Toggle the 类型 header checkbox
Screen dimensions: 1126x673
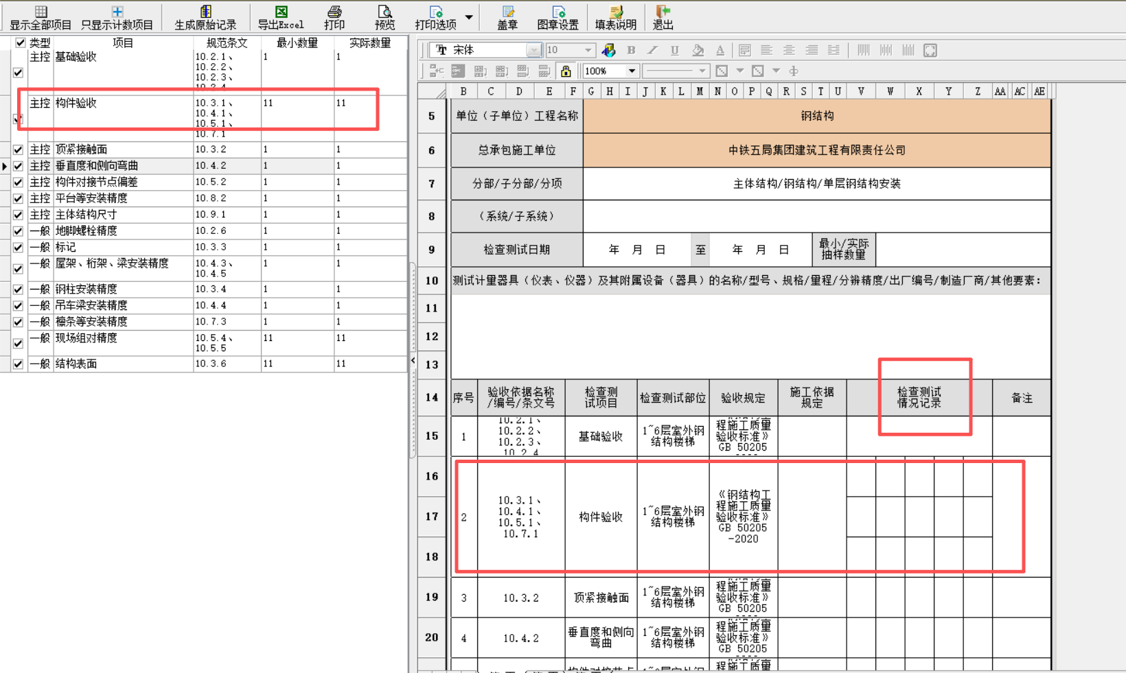pyautogui.click(x=20, y=42)
